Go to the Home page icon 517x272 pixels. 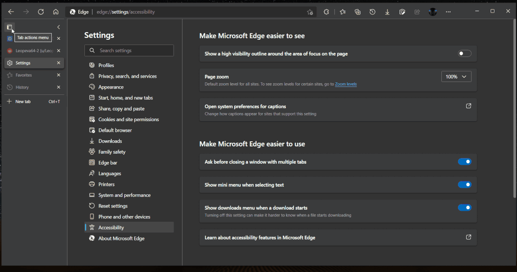pos(56,12)
